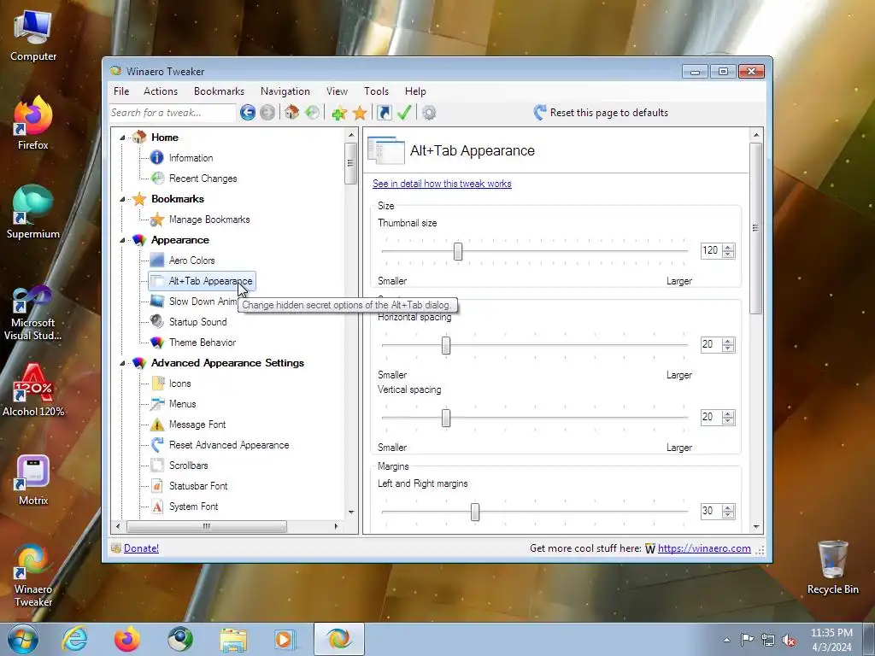Open 'See in detail how this tweak works' link

[x=442, y=184]
